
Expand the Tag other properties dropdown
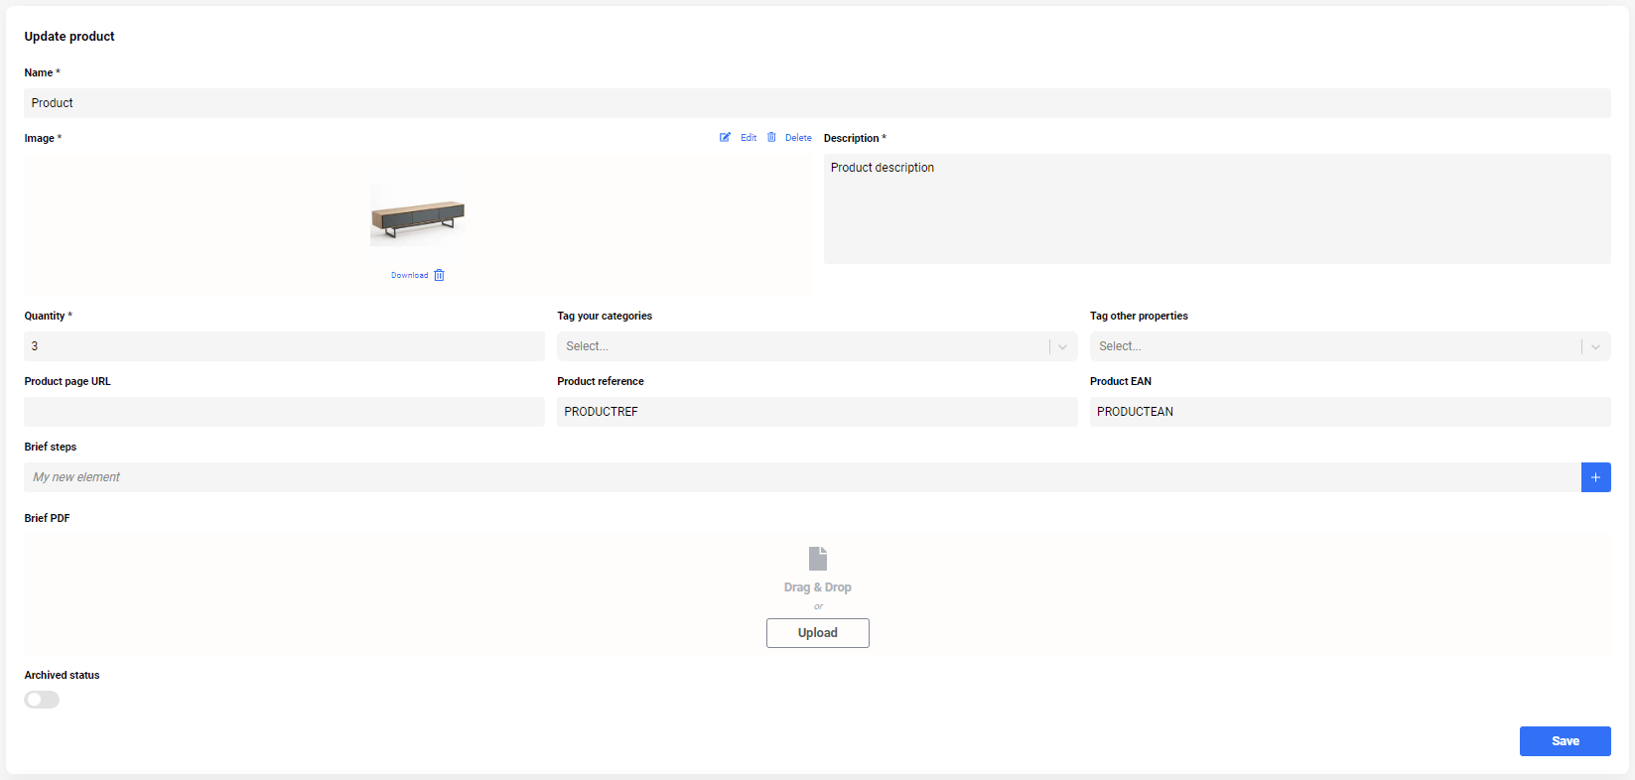(x=1334, y=346)
